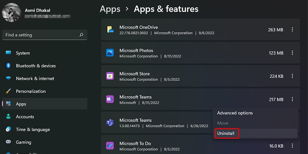
Task: Click the Microsoft To Do app icon
Action: tap(110, 146)
